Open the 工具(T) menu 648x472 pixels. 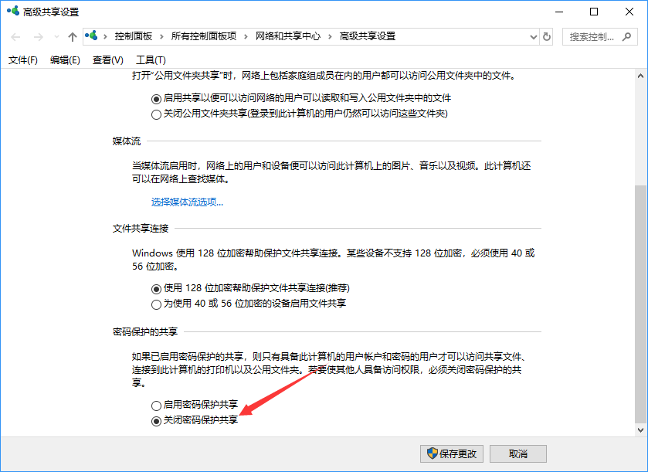pos(151,60)
